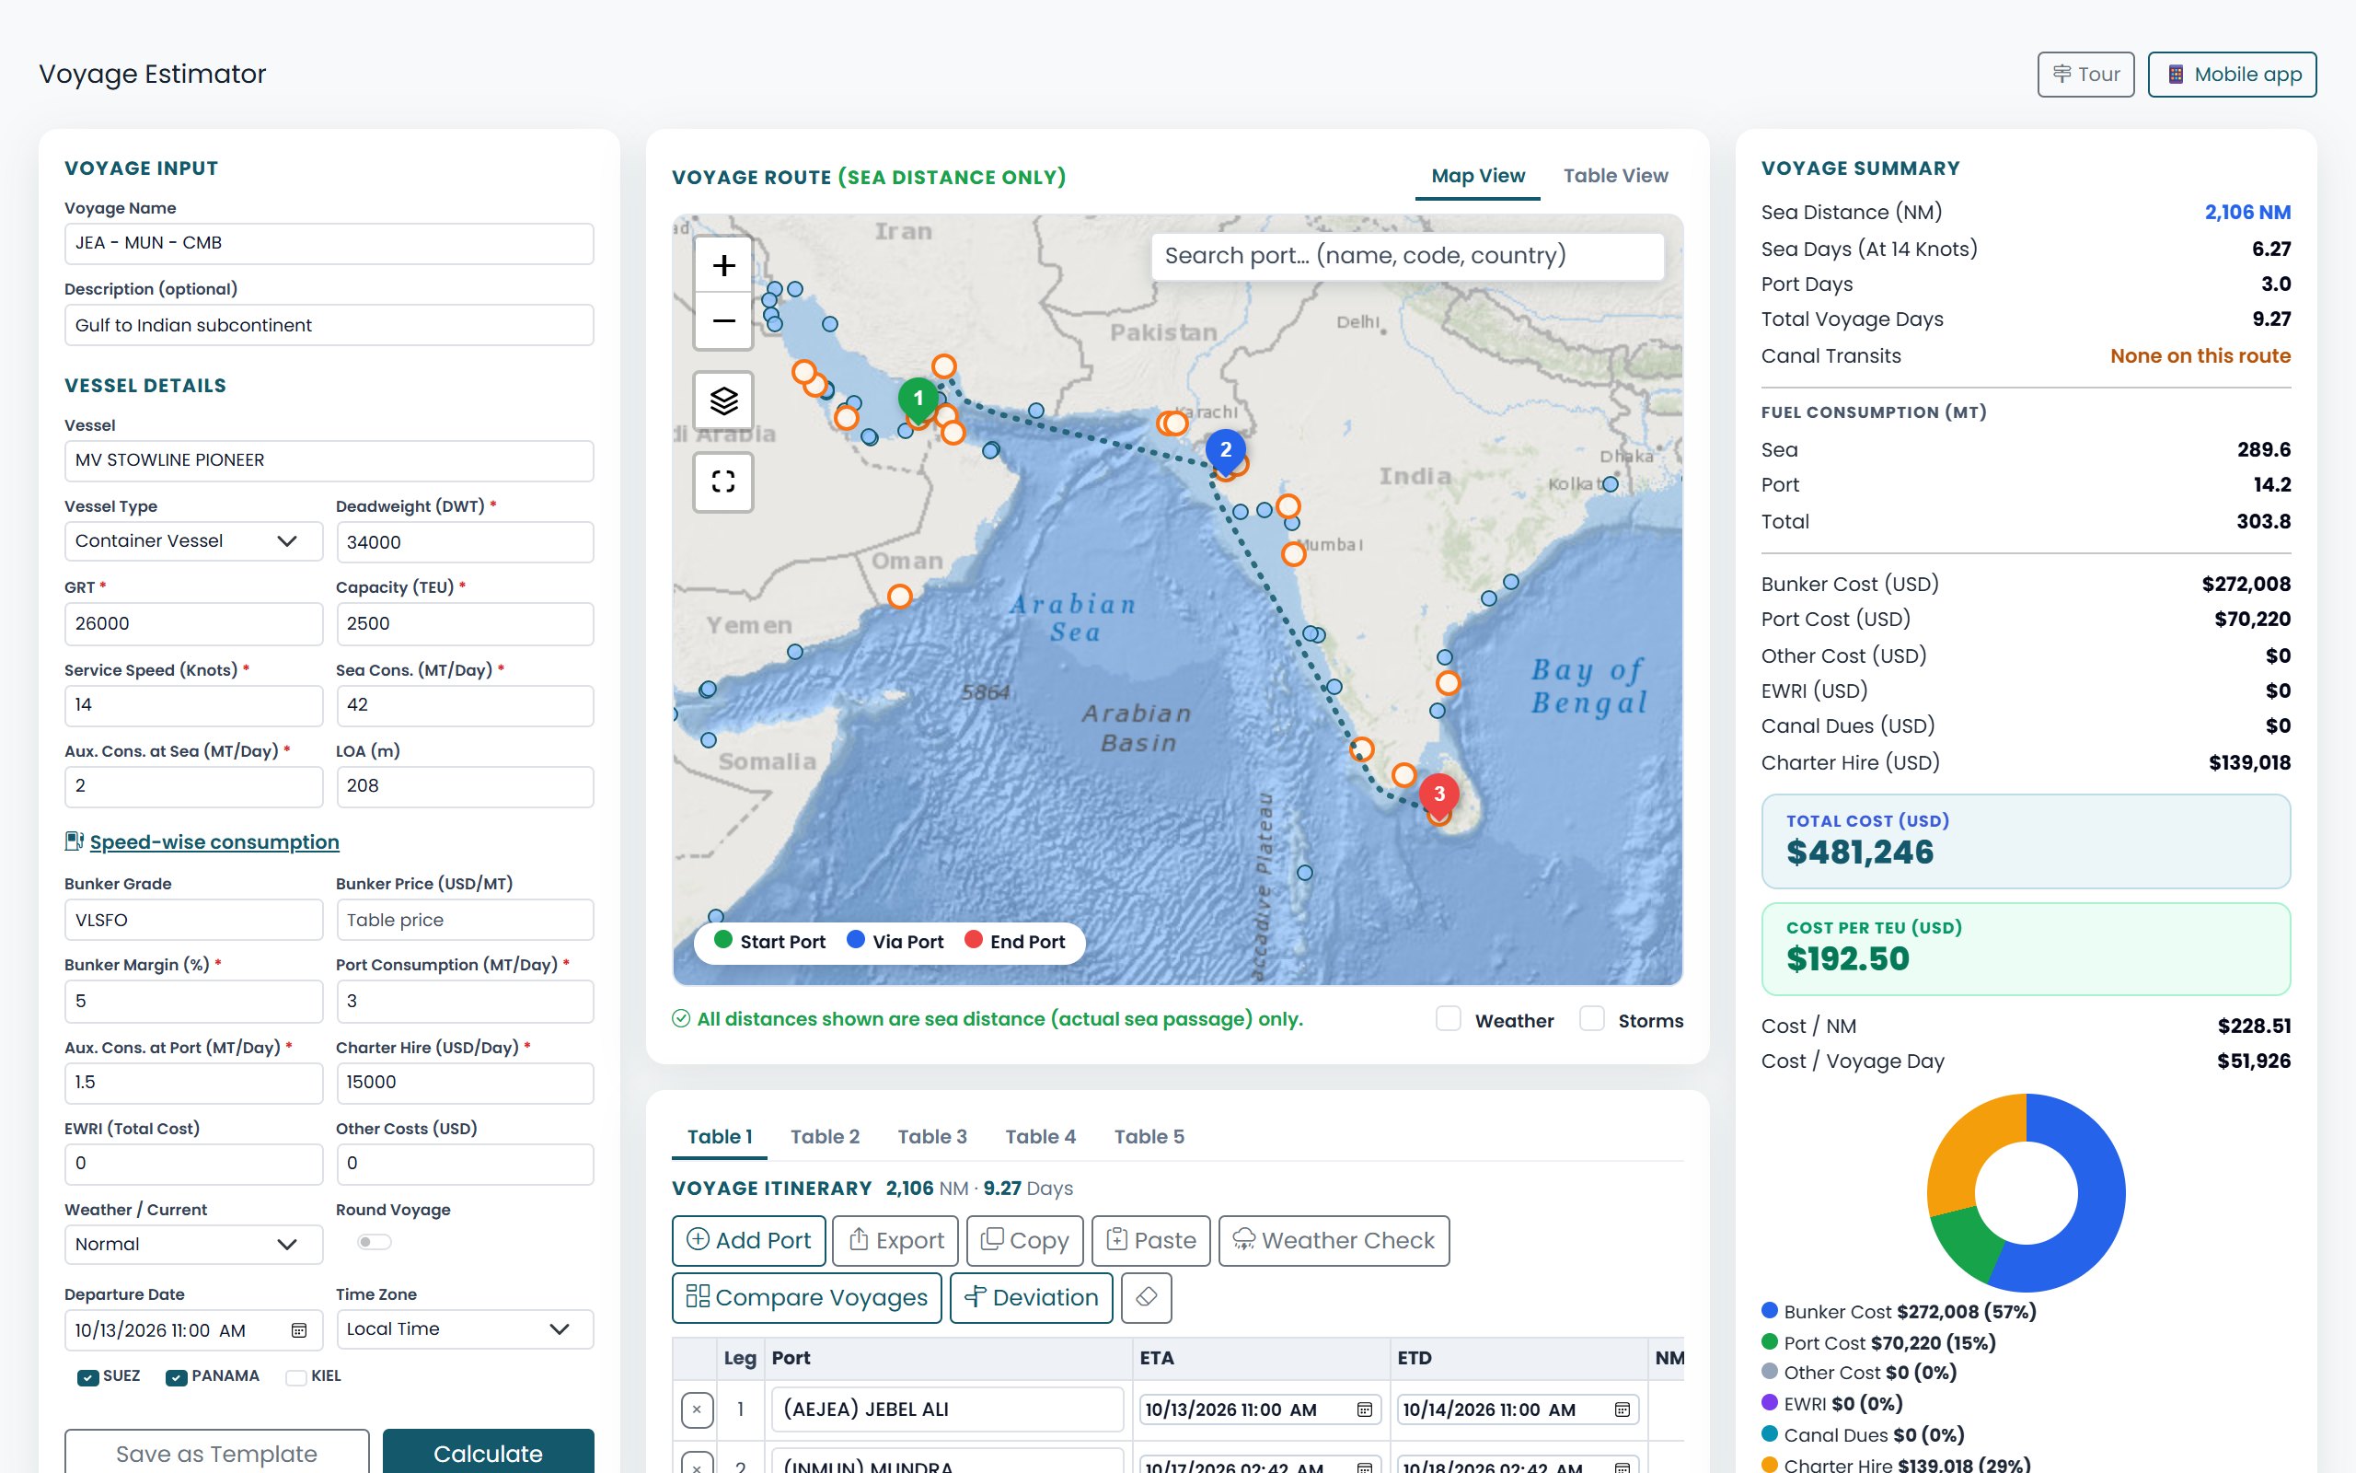The image size is (2356, 1473).
Task: Click the $192.50 cost per TEU value
Action: (x=1847, y=959)
